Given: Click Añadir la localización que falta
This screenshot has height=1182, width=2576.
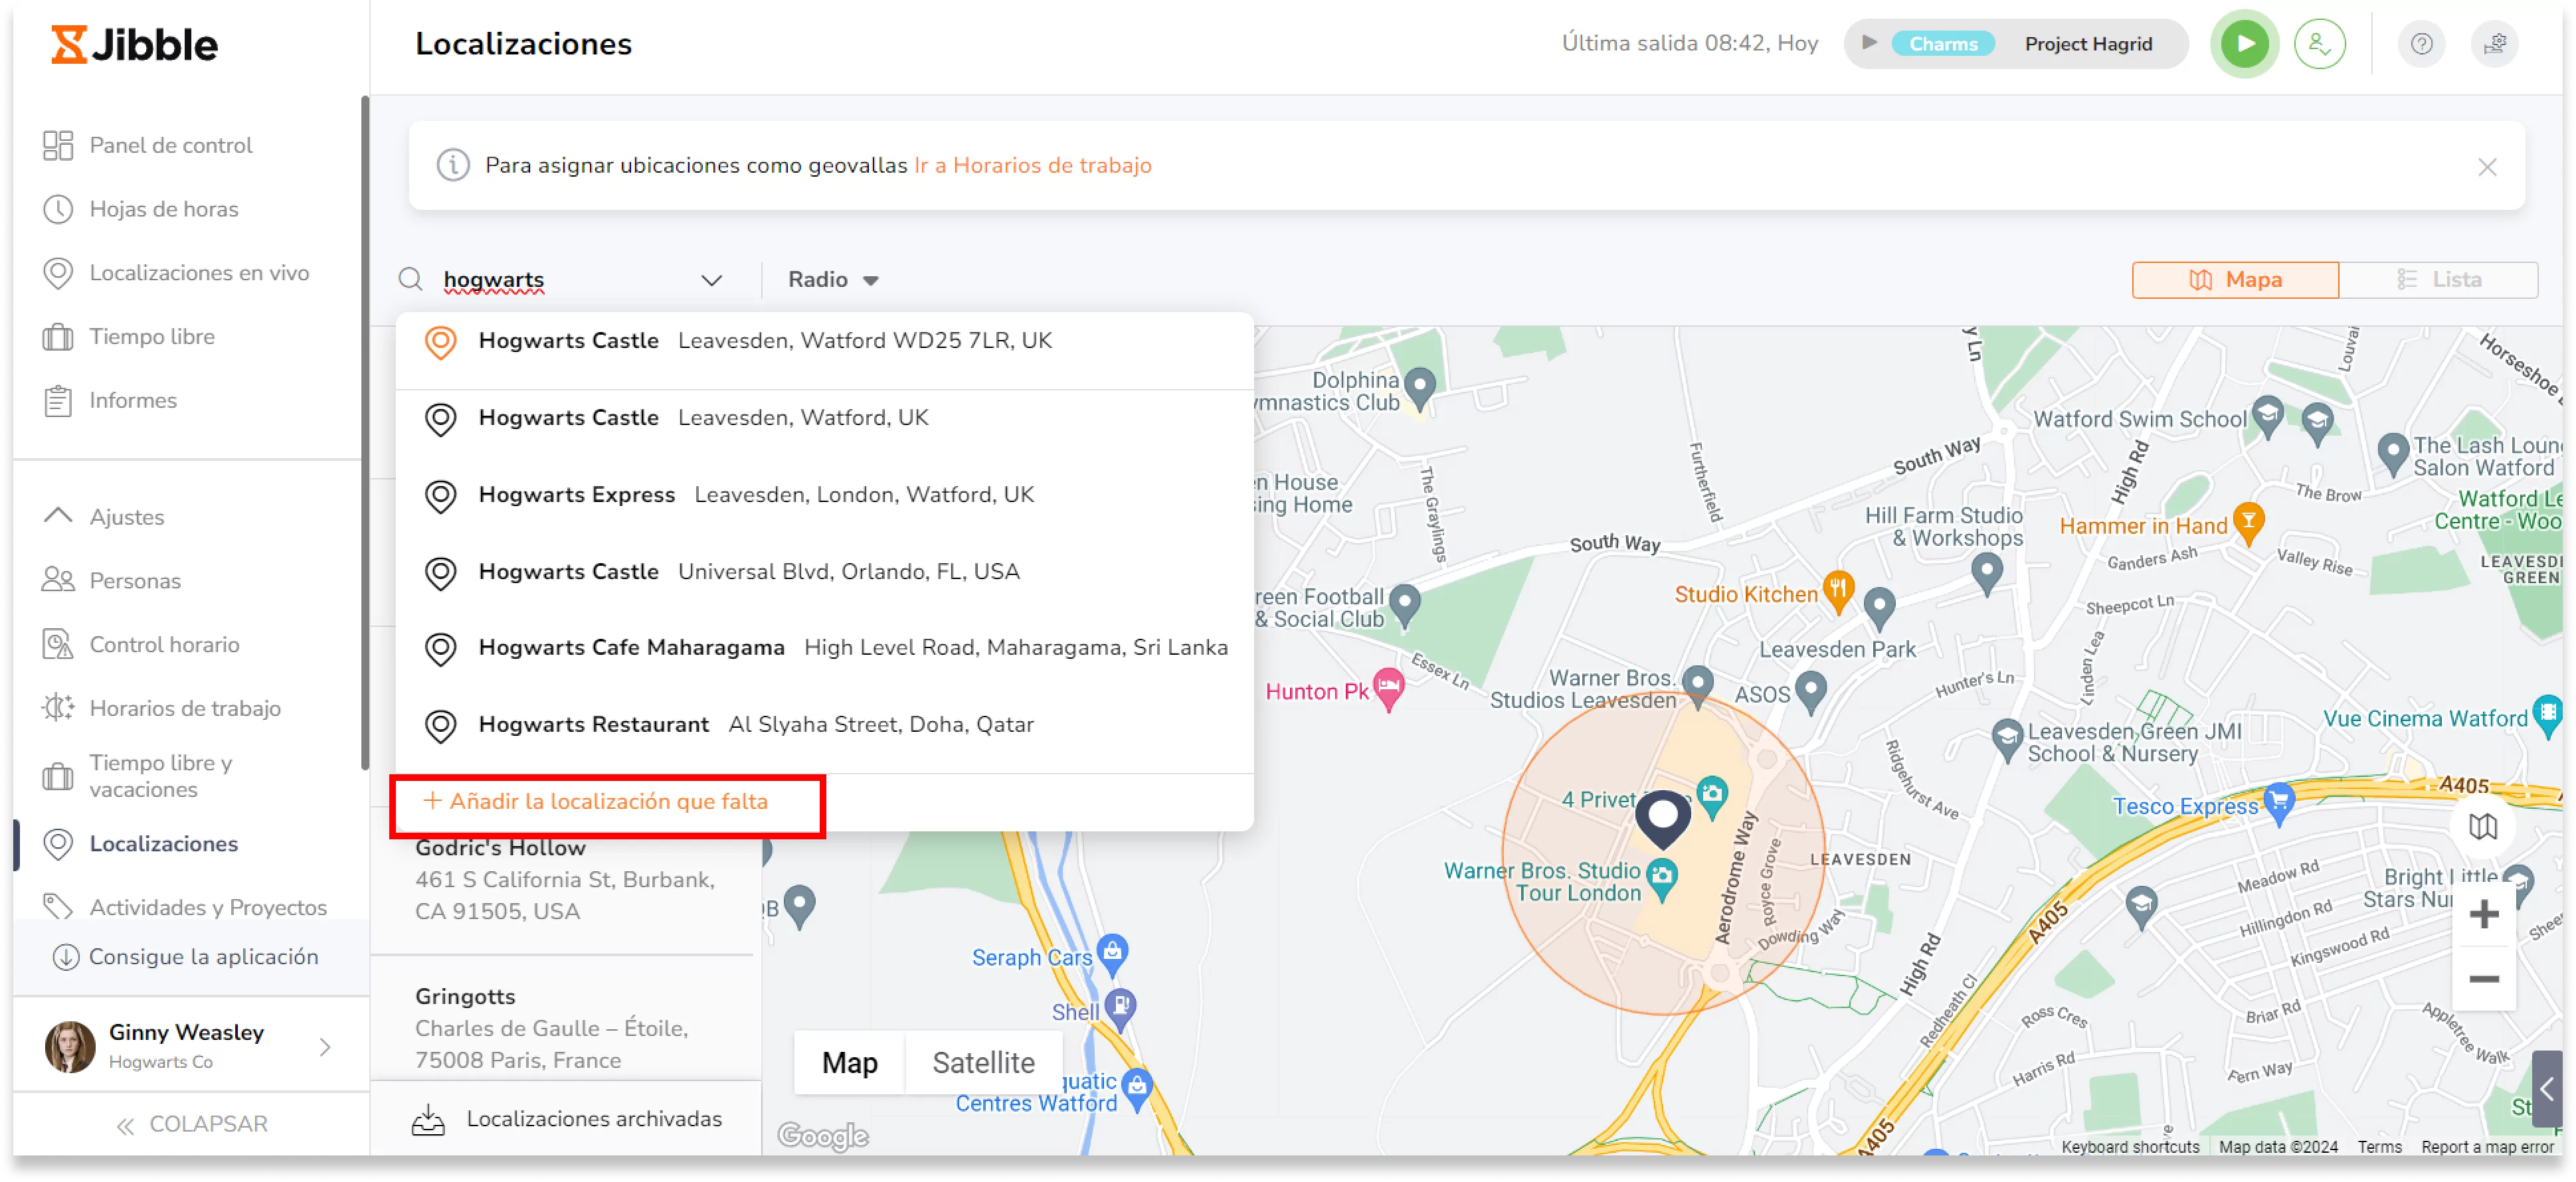Looking at the screenshot, I should (597, 802).
